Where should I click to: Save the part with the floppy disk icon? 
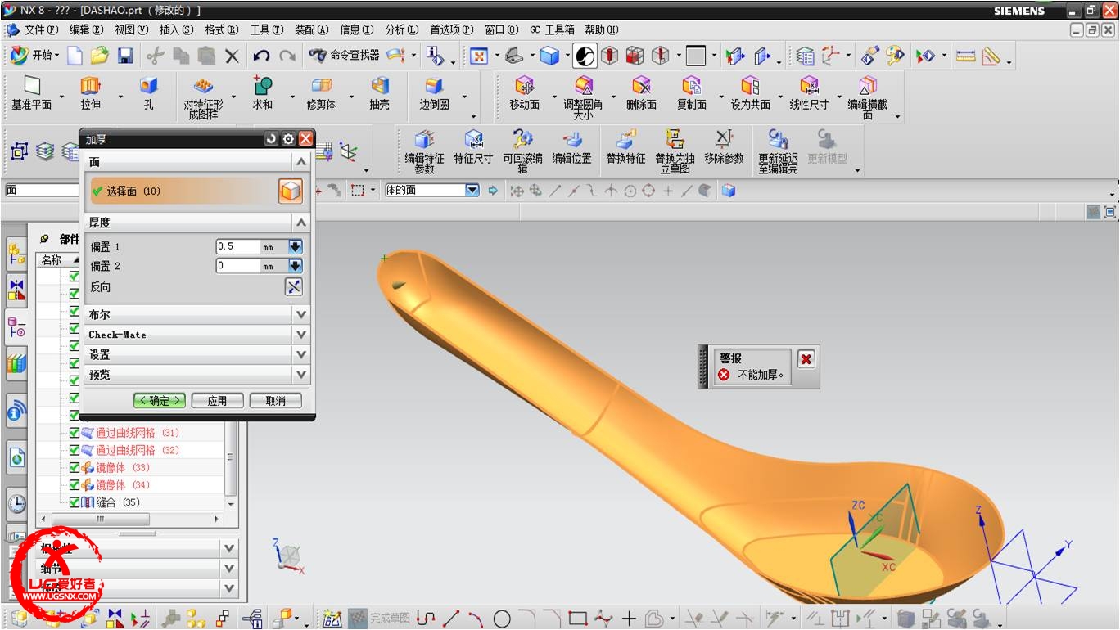tap(125, 56)
